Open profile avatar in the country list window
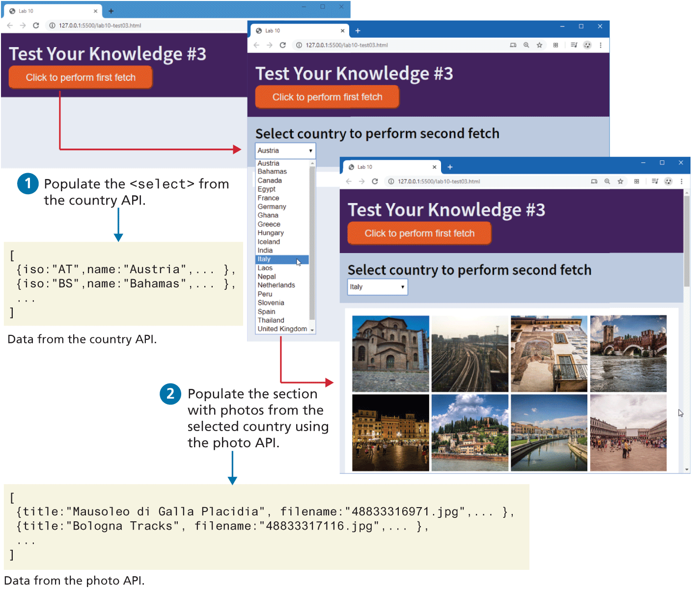The image size is (692, 589). [587, 45]
